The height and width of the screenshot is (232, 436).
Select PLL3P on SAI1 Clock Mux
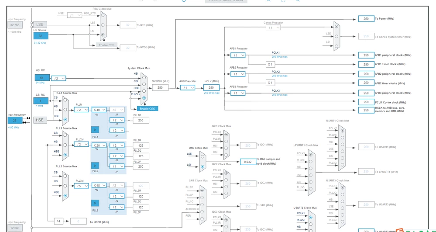coord(202,197)
